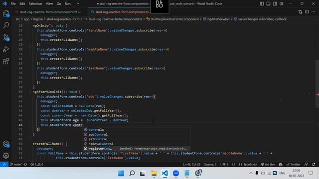Start Go Live server from status bar

click(x=268, y=165)
